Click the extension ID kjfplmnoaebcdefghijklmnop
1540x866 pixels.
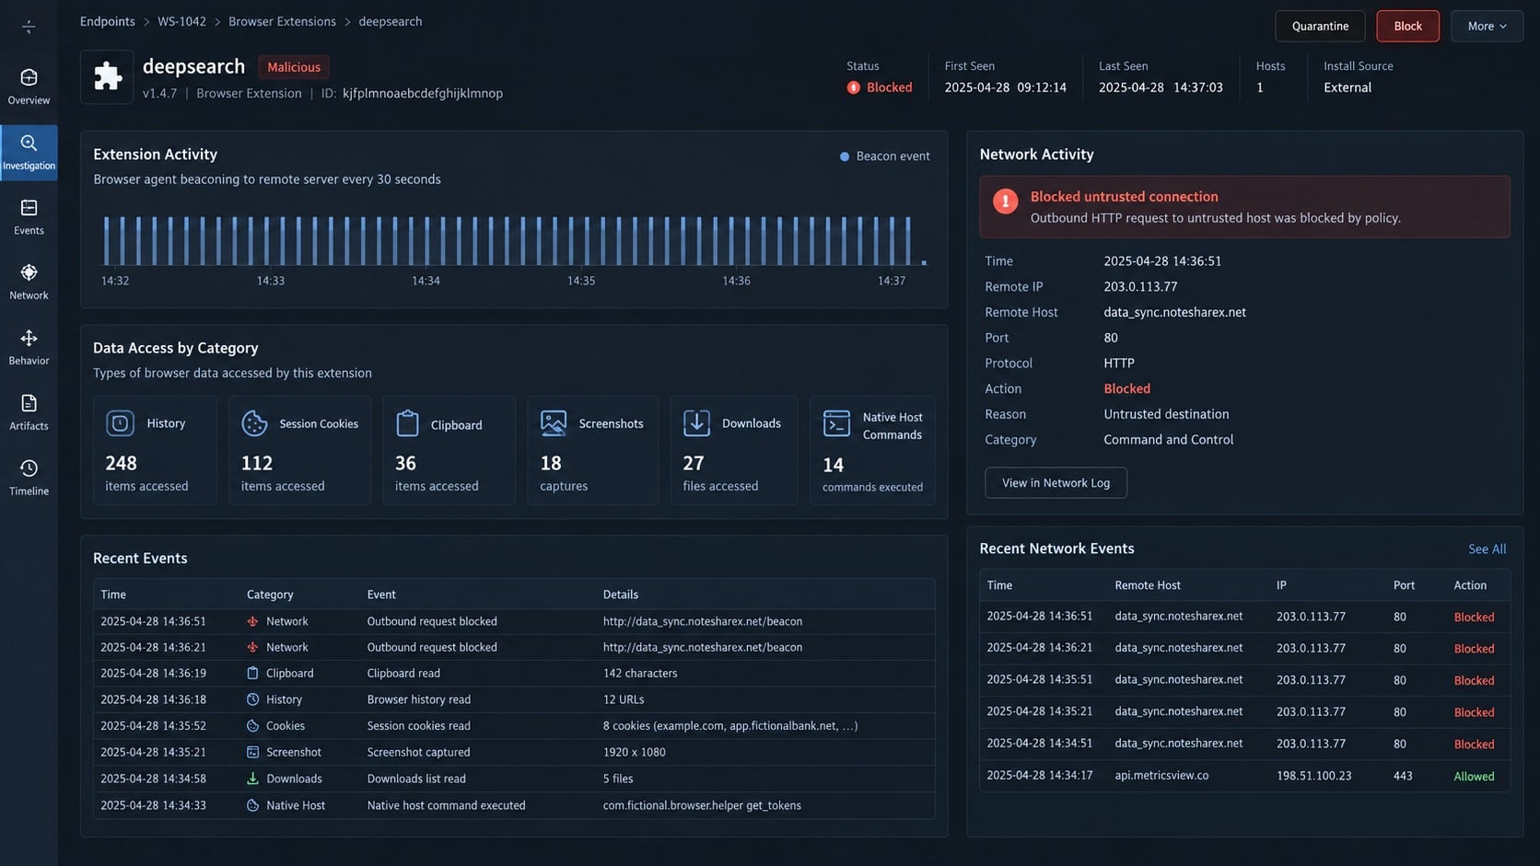click(x=422, y=93)
